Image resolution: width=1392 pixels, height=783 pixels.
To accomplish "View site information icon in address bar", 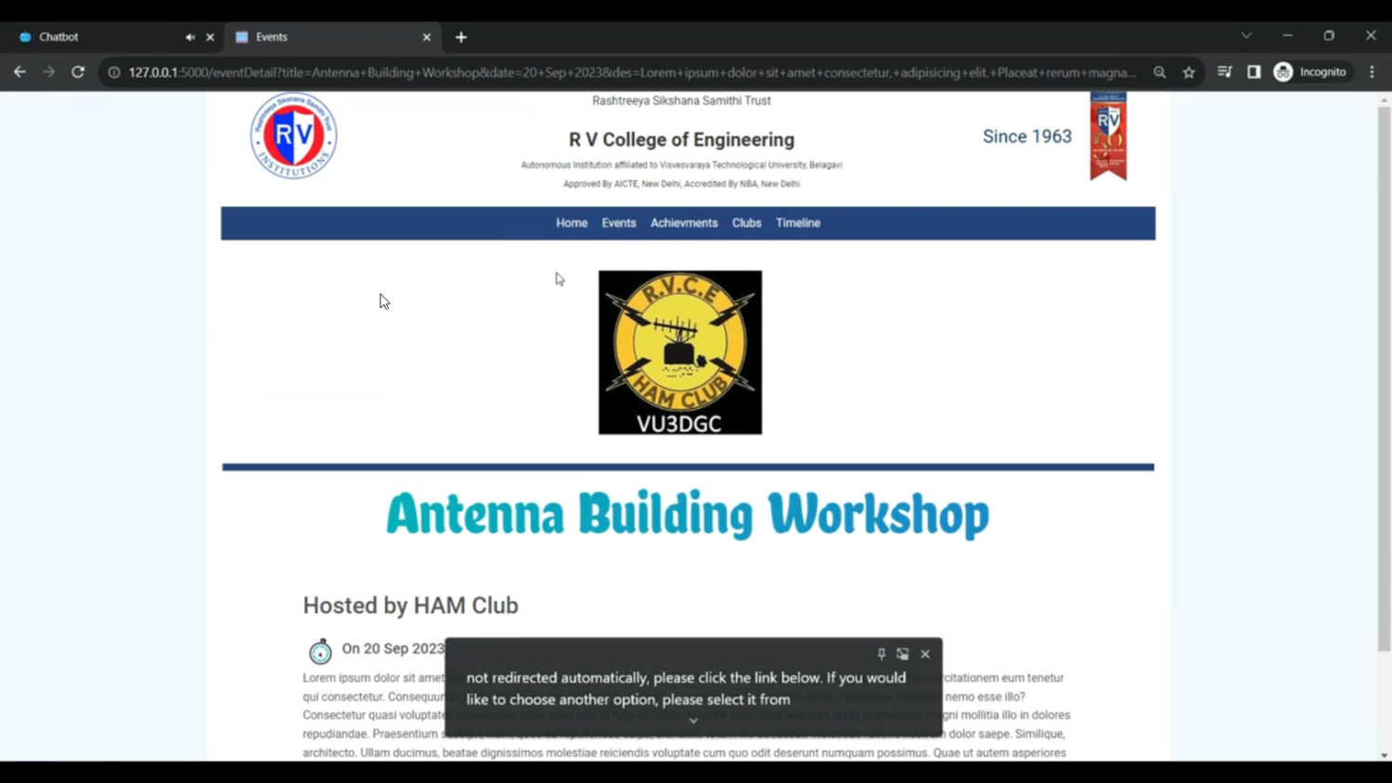I will tap(114, 72).
